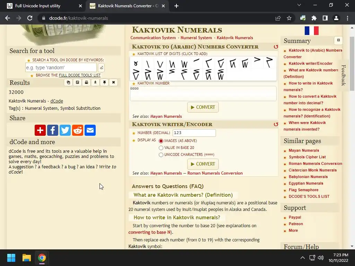The image size is (355, 266).
Task: Add the Kaktovik digit nineteen
Action: point(220,74)
